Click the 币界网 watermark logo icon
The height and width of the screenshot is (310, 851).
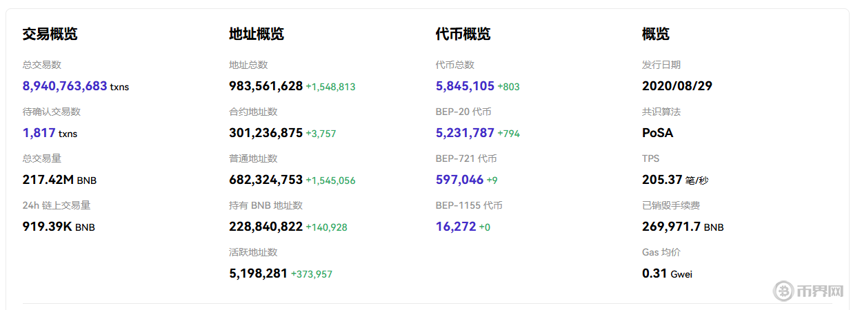[783, 291]
